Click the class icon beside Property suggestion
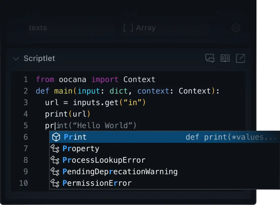Screen dimensions: 280x205 click(x=55, y=149)
